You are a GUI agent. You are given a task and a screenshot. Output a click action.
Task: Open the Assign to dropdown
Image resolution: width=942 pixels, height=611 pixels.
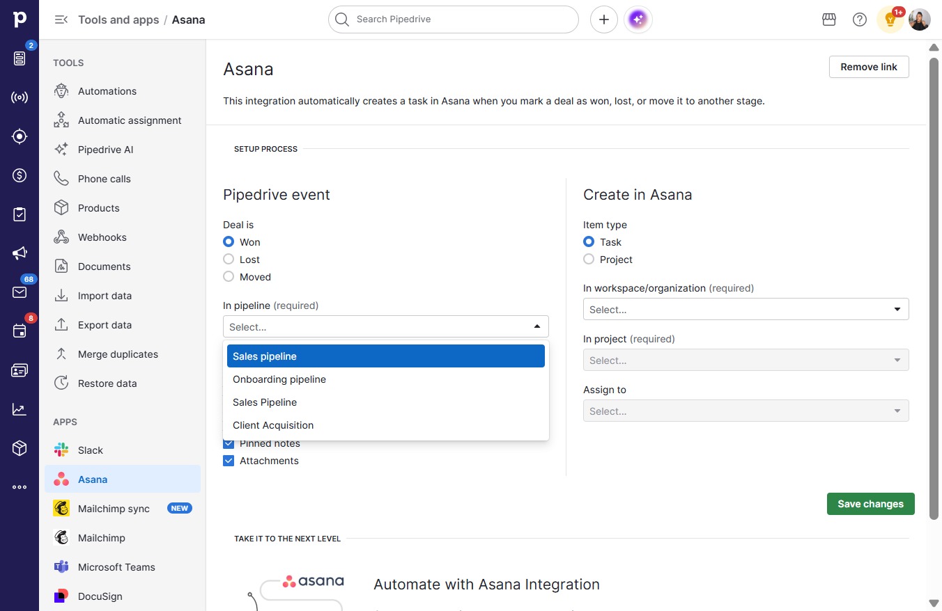746,411
